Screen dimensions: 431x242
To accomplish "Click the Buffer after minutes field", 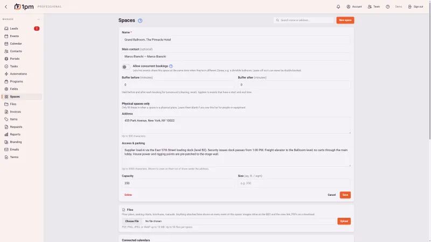I will (x=294, y=85).
